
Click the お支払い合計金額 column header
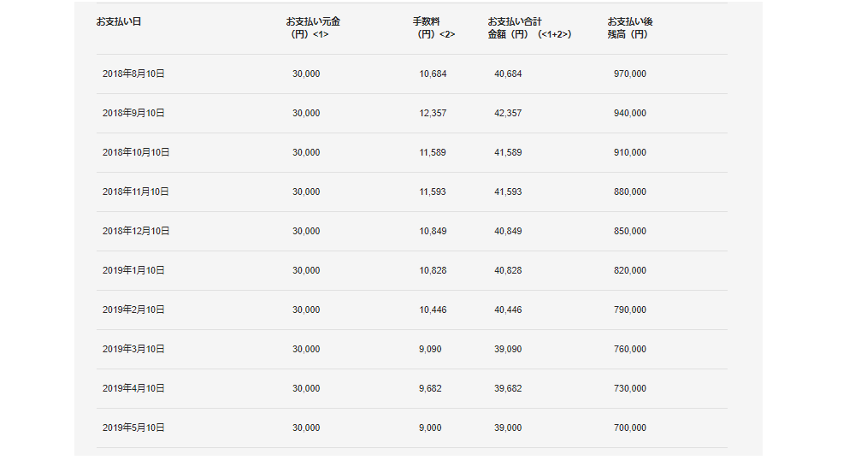[x=528, y=27]
